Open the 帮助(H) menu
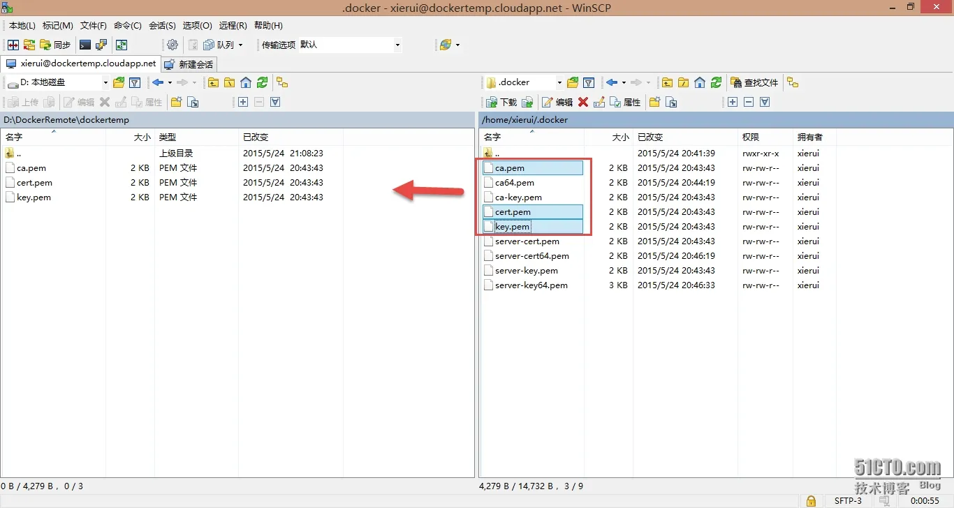Image resolution: width=954 pixels, height=508 pixels. click(268, 25)
